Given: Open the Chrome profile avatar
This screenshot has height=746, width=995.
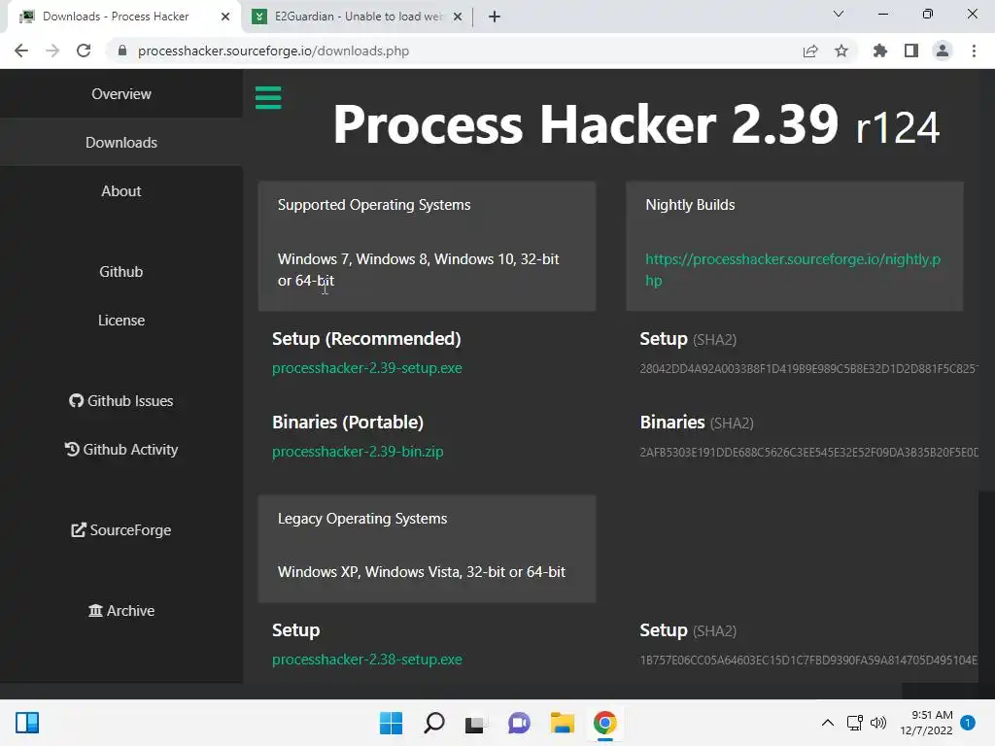Looking at the screenshot, I should click(943, 51).
